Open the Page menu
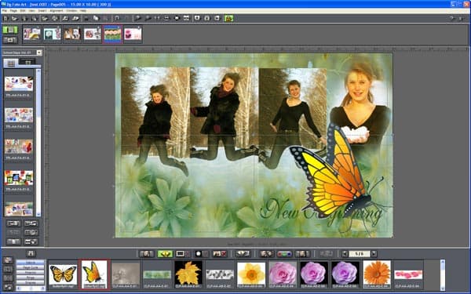 point(13,10)
